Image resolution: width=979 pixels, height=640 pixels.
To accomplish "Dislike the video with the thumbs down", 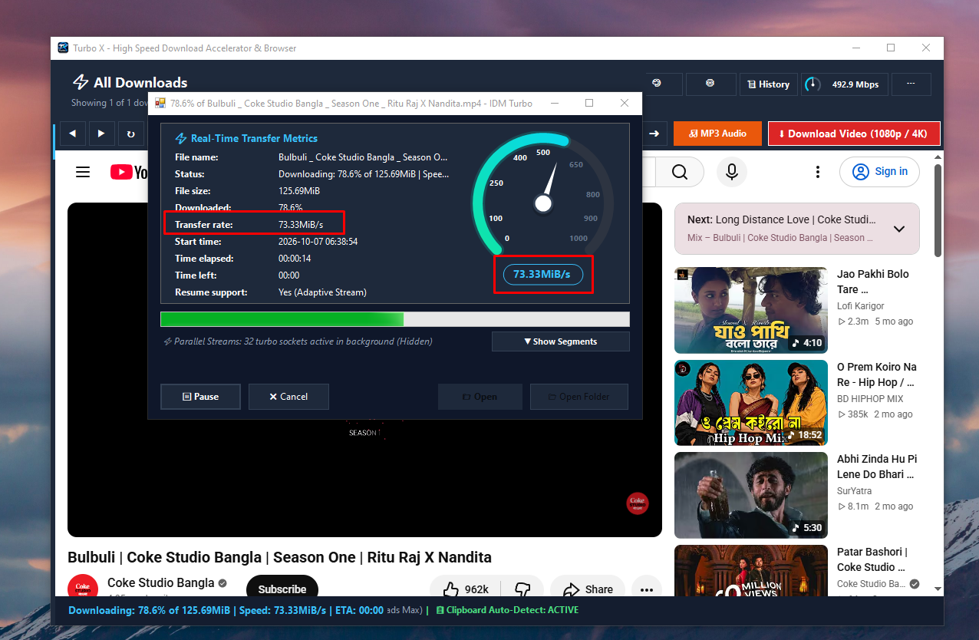I will pos(522,589).
